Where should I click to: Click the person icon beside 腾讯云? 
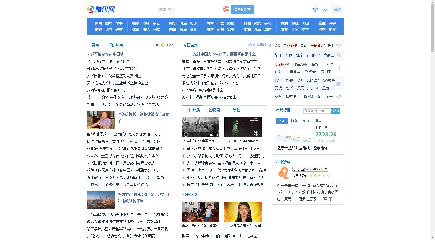coord(338,55)
